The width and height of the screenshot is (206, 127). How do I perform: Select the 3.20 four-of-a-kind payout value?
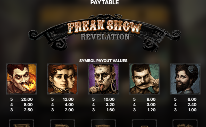pos(110,105)
